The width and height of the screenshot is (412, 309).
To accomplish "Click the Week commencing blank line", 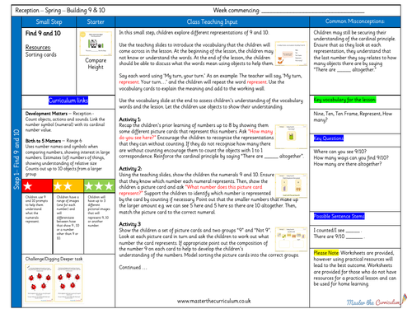I will coord(313,12).
